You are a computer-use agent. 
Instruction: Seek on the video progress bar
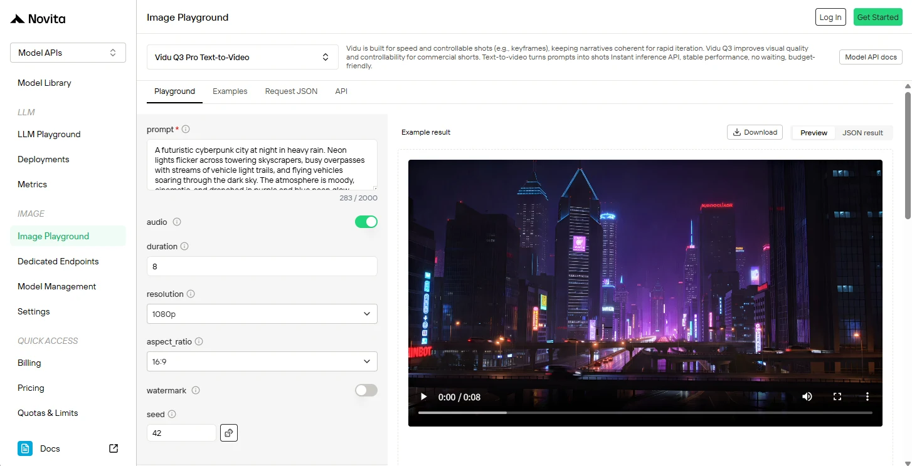pos(645,413)
